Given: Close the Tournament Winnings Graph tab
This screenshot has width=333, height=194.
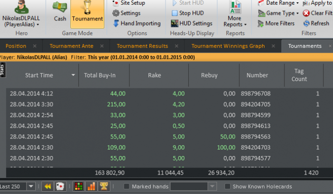Looking at the screenshot, I should (x=274, y=46).
